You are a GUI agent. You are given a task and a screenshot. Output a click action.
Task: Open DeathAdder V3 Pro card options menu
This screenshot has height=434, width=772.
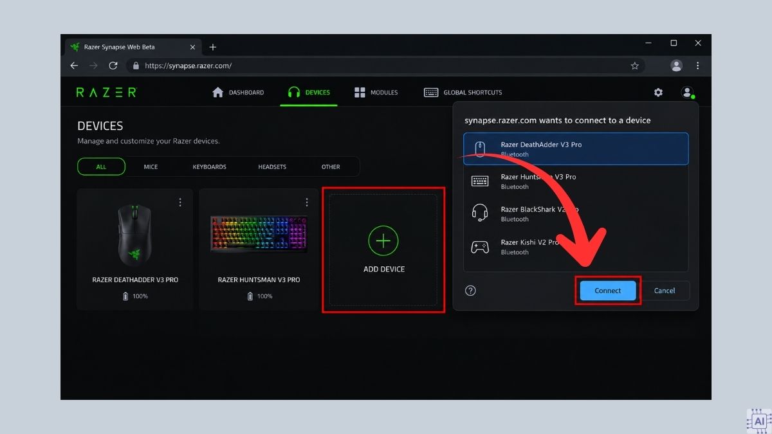180,203
